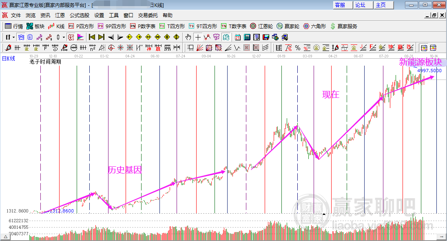
Task: Expand the 日 period dropdown arrow
Action: point(13,38)
